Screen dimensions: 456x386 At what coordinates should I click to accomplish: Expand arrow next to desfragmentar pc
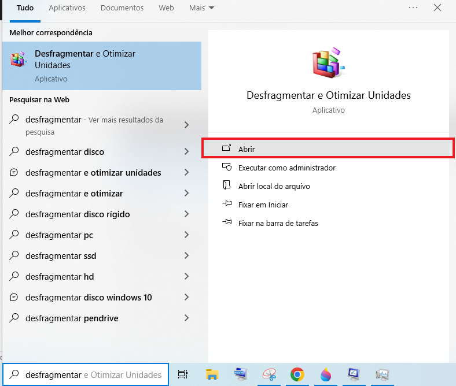(x=187, y=235)
